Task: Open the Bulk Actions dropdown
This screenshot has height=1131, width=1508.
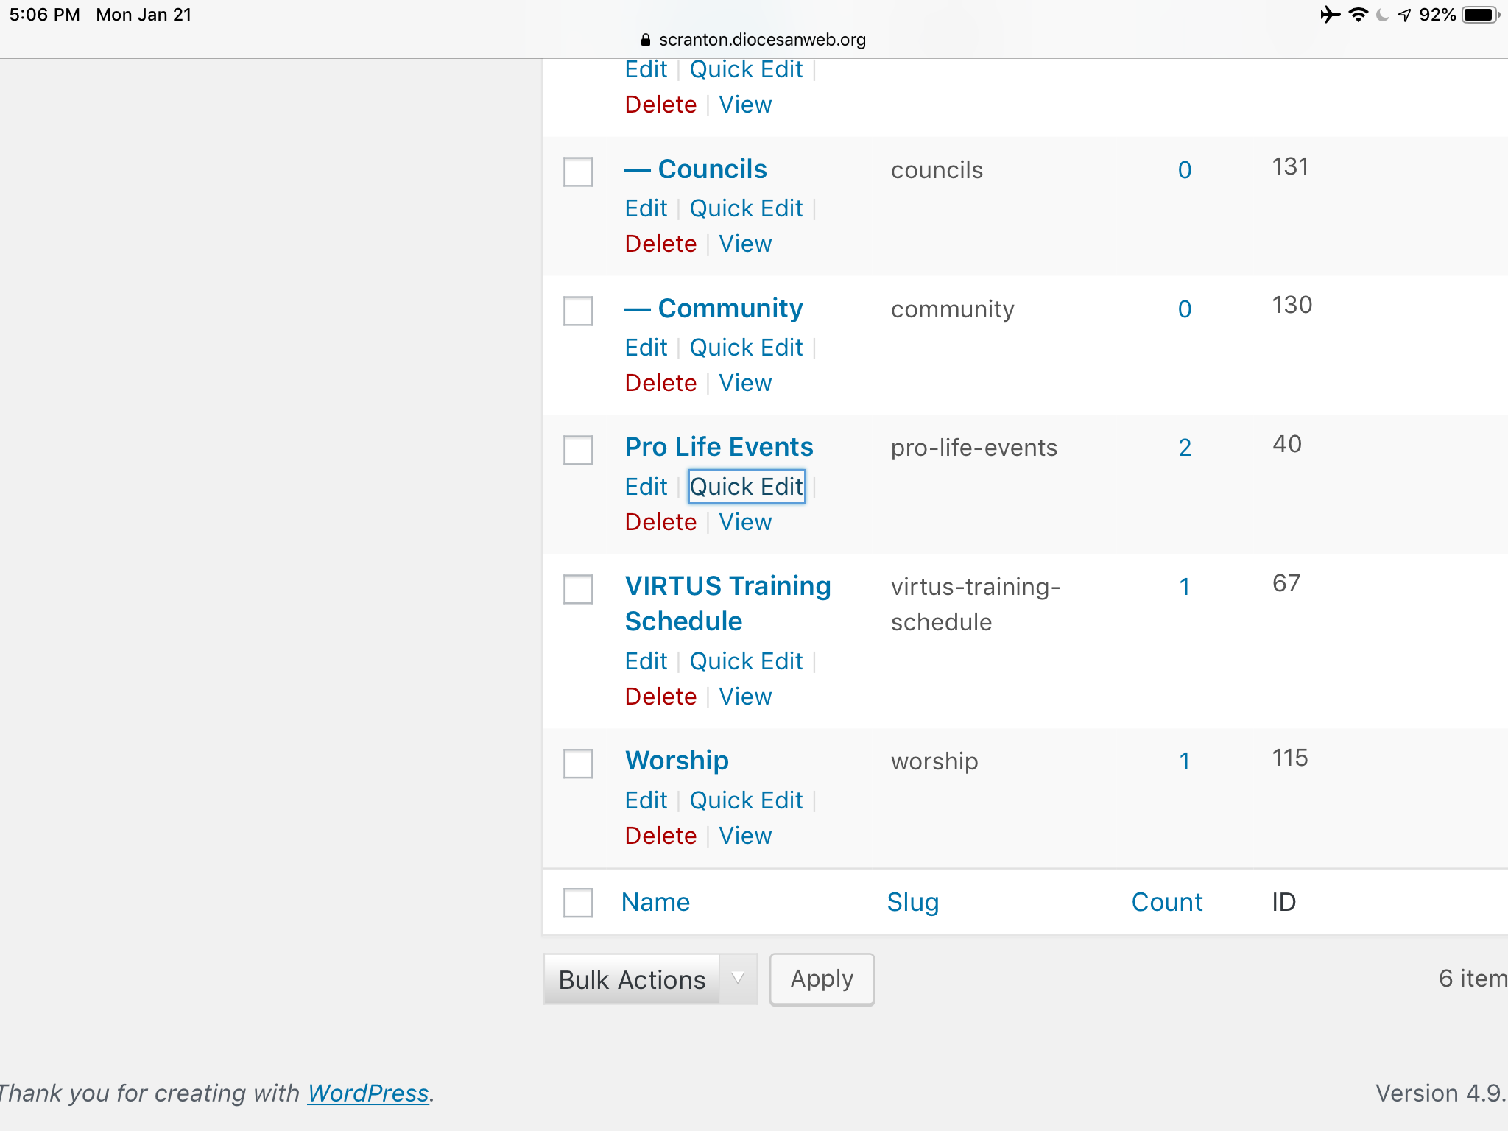Action: (x=633, y=979)
